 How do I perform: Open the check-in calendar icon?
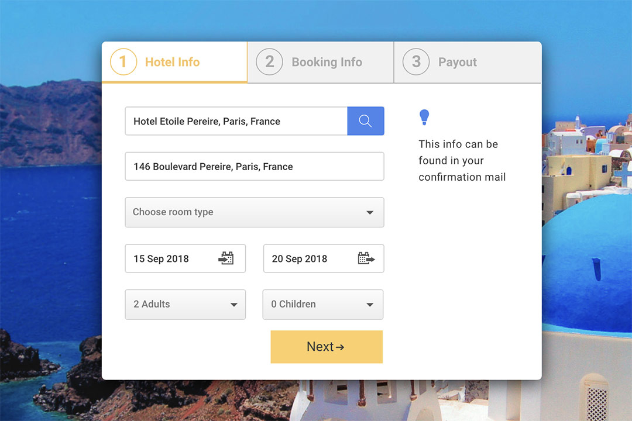point(226,258)
